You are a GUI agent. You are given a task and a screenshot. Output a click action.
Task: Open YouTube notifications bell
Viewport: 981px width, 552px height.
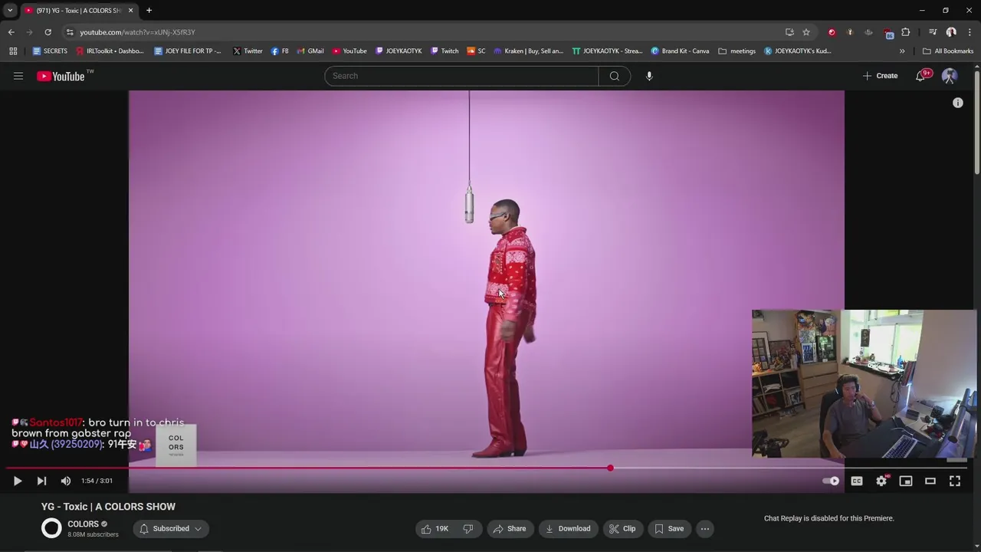coord(921,76)
